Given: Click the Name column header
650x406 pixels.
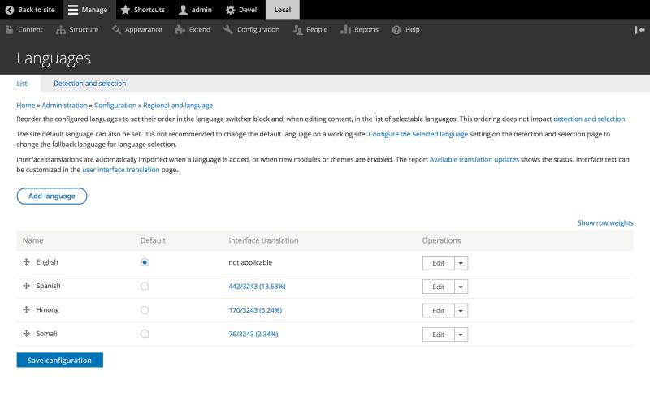Looking at the screenshot, I should tap(32, 240).
